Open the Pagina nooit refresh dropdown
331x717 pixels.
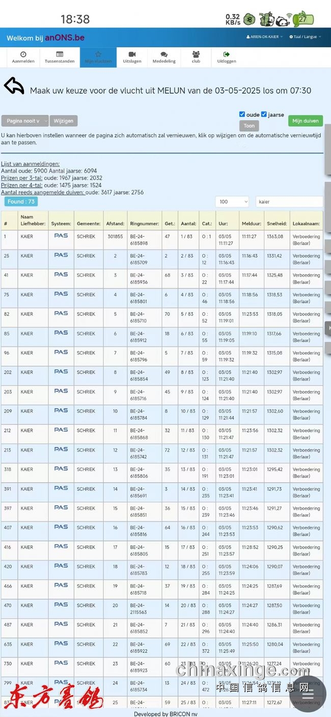pos(25,121)
